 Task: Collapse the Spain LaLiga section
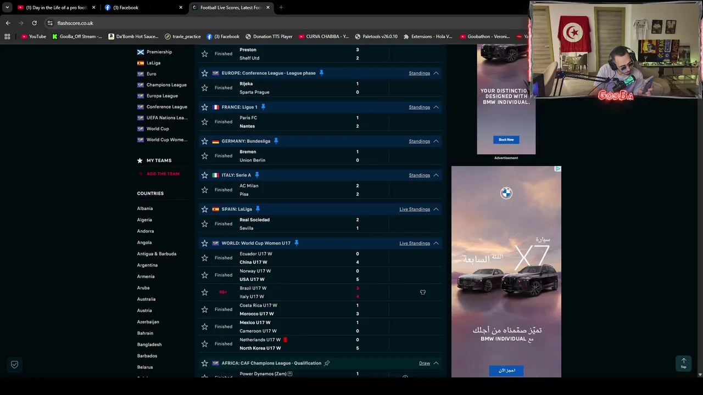[x=436, y=209]
